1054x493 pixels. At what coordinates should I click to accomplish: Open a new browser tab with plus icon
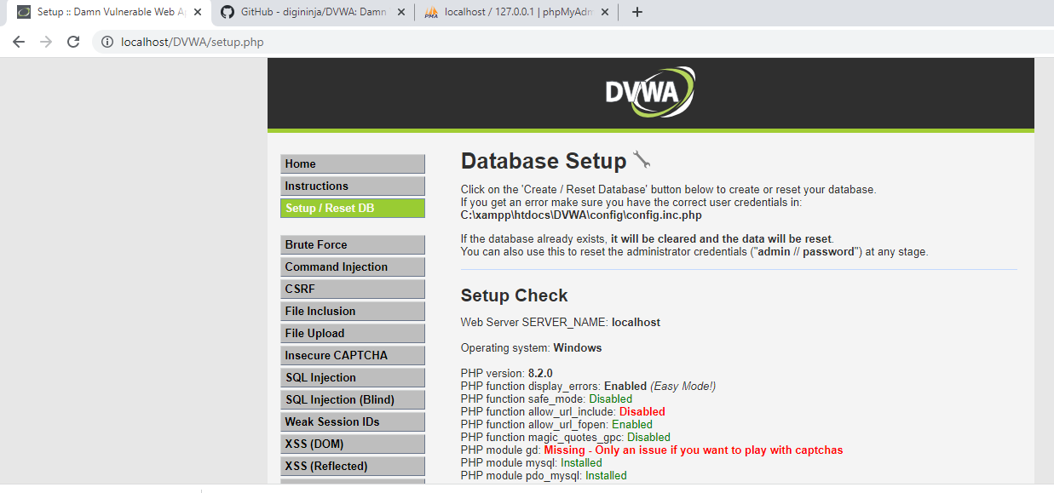pyautogui.click(x=637, y=12)
